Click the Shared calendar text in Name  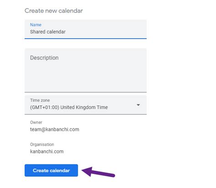coord(48,32)
